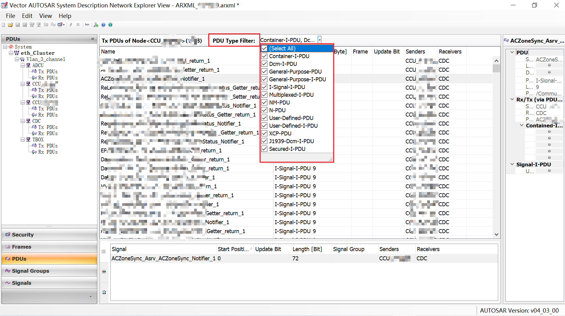
Task: Collapse the Rx/Tx (via PDU) property group
Action: 512,99
